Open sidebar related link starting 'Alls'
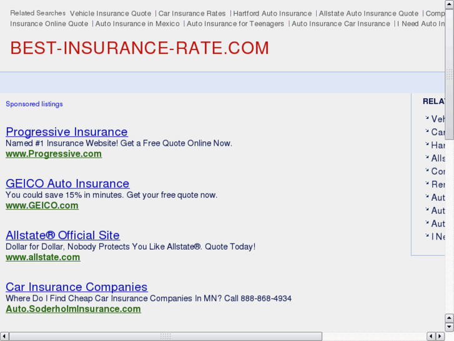The width and height of the screenshot is (454, 341). coord(438,158)
